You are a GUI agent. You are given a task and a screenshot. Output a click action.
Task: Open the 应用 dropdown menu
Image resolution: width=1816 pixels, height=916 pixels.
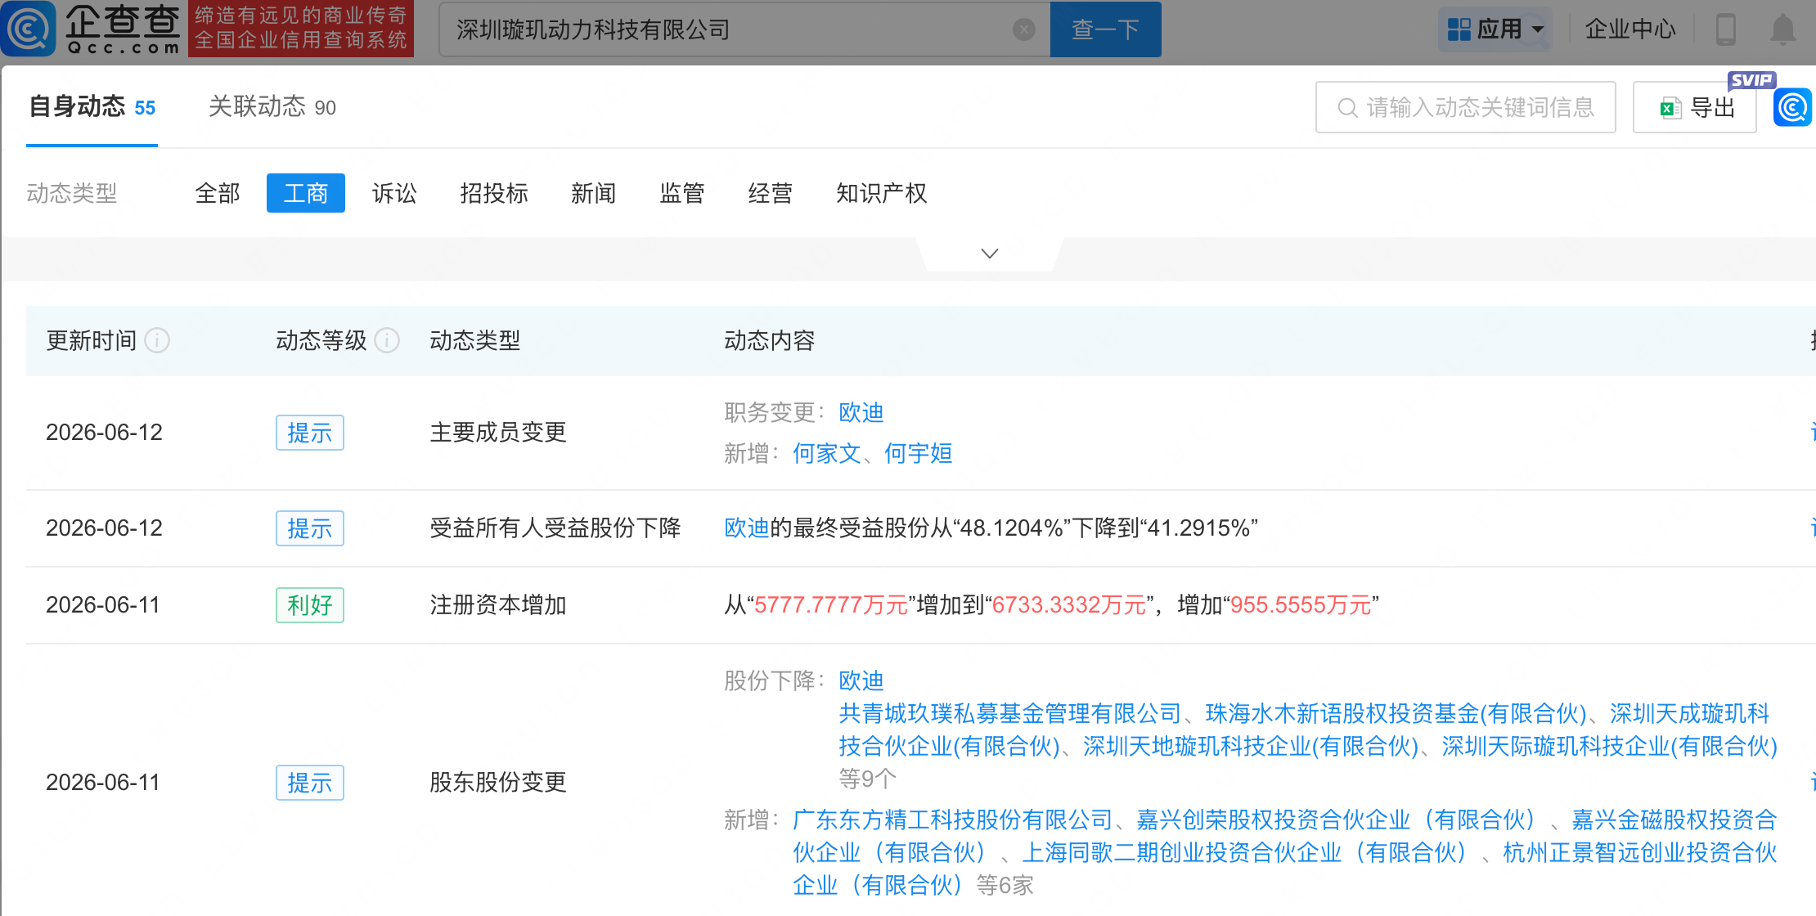tap(1495, 29)
